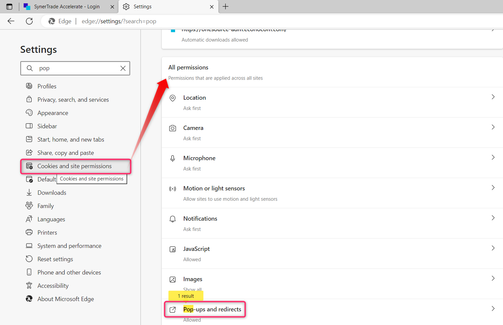503x325 pixels.
Task: Click the Location pin icon
Action: pyautogui.click(x=172, y=98)
